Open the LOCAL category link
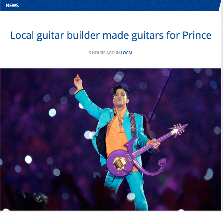Image resolution: width=223 pixels, height=212 pixels. [127, 53]
